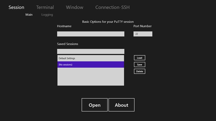Click the Saved Sessions label
The width and height of the screenshot is (216, 121).
click(x=67, y=44)
